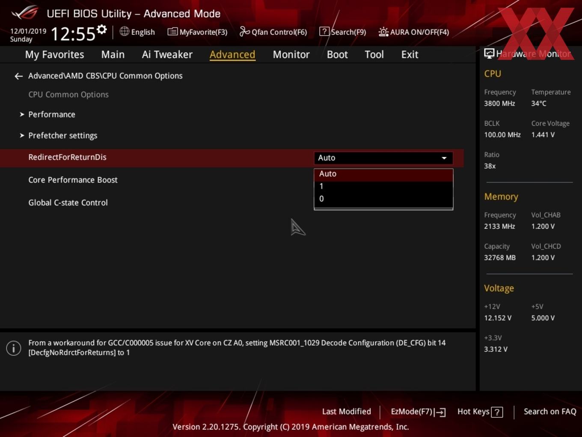Open the Boot tab
Image resolution: width=582 pixels, height=437 pixels.
click(x=337, y=54)
